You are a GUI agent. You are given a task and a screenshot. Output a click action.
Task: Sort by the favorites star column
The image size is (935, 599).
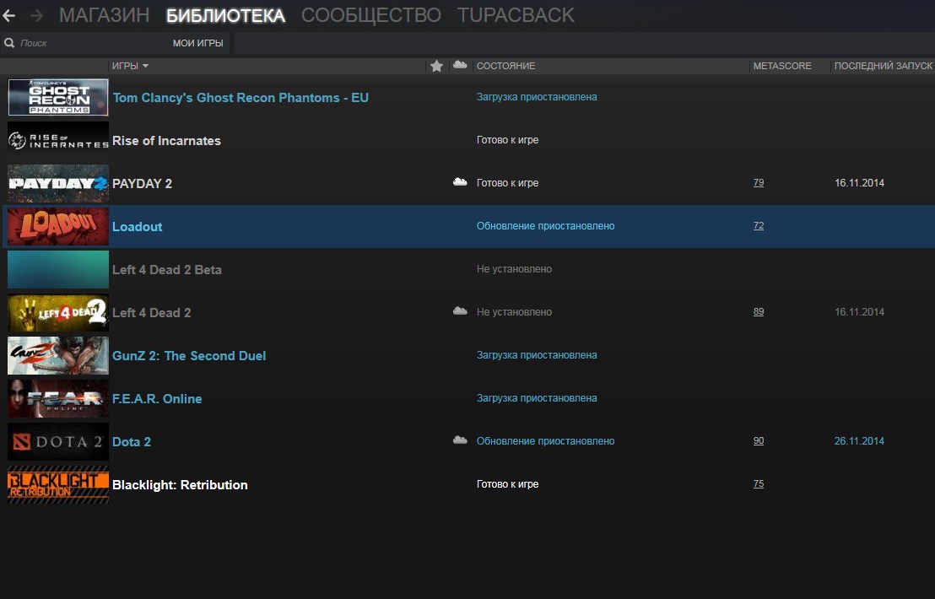coord(436,66)
